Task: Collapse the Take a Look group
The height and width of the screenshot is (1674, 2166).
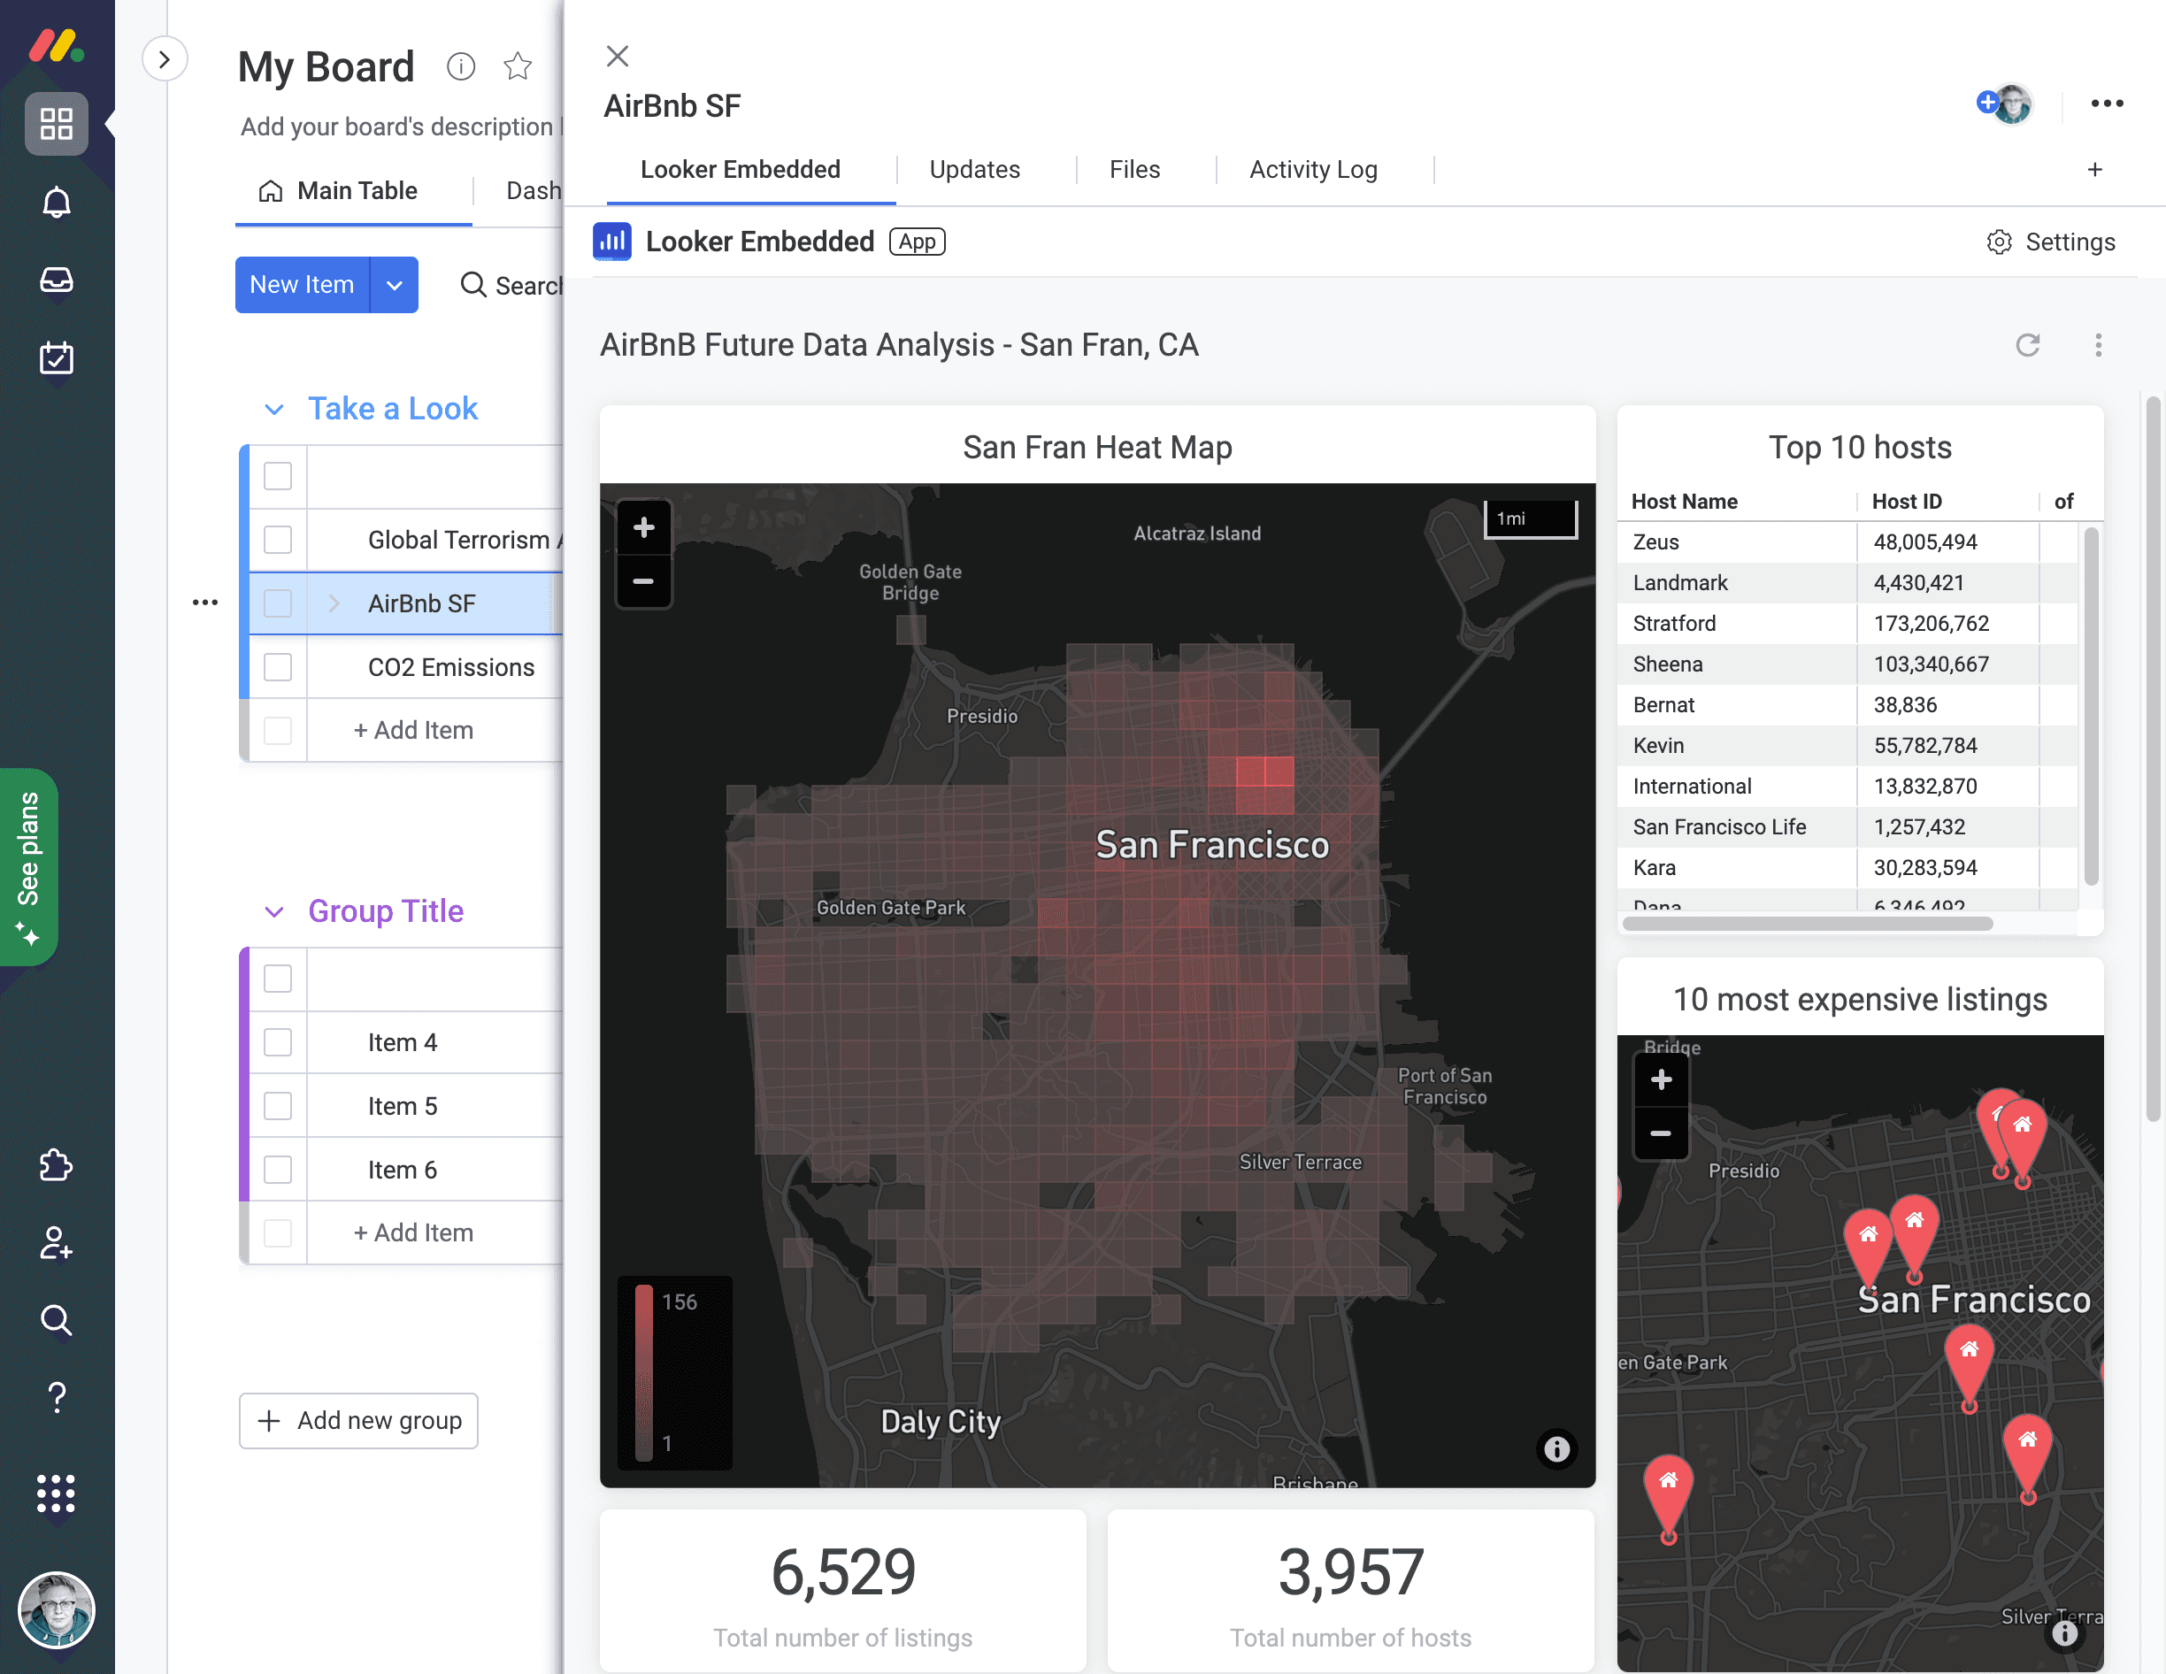Action: point(274,409)
